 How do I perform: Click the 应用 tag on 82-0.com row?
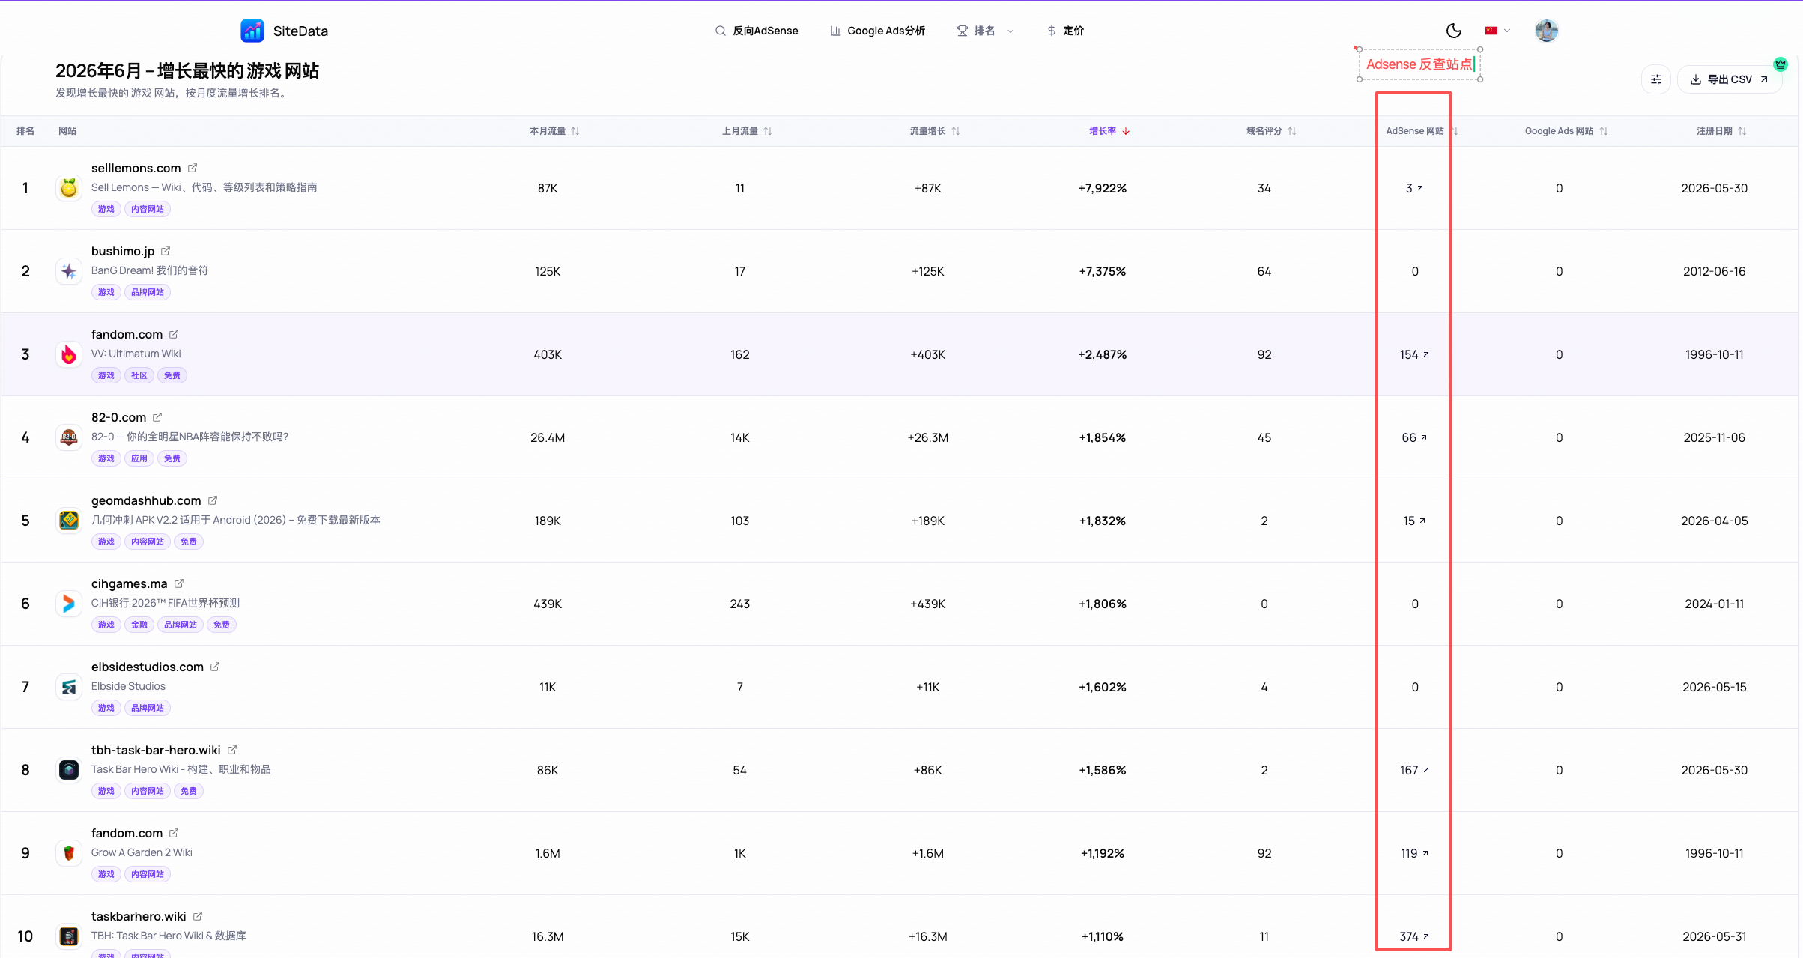pyautogui.click(x=139, y=458)
